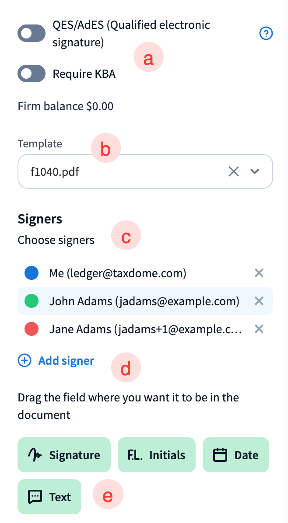Select the Jane Adams signer row
Image resolution: width=288 pixels, height=523 pixels.
tap(144, 328)
